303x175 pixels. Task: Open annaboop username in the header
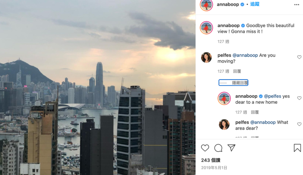coord(228,4)
